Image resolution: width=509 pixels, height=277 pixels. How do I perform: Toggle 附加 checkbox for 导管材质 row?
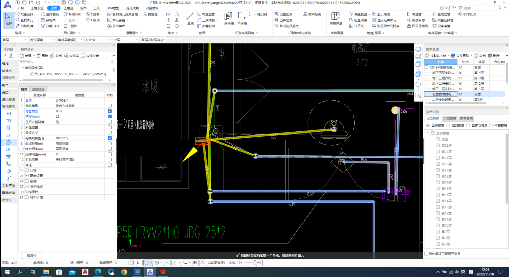(110, 111)
